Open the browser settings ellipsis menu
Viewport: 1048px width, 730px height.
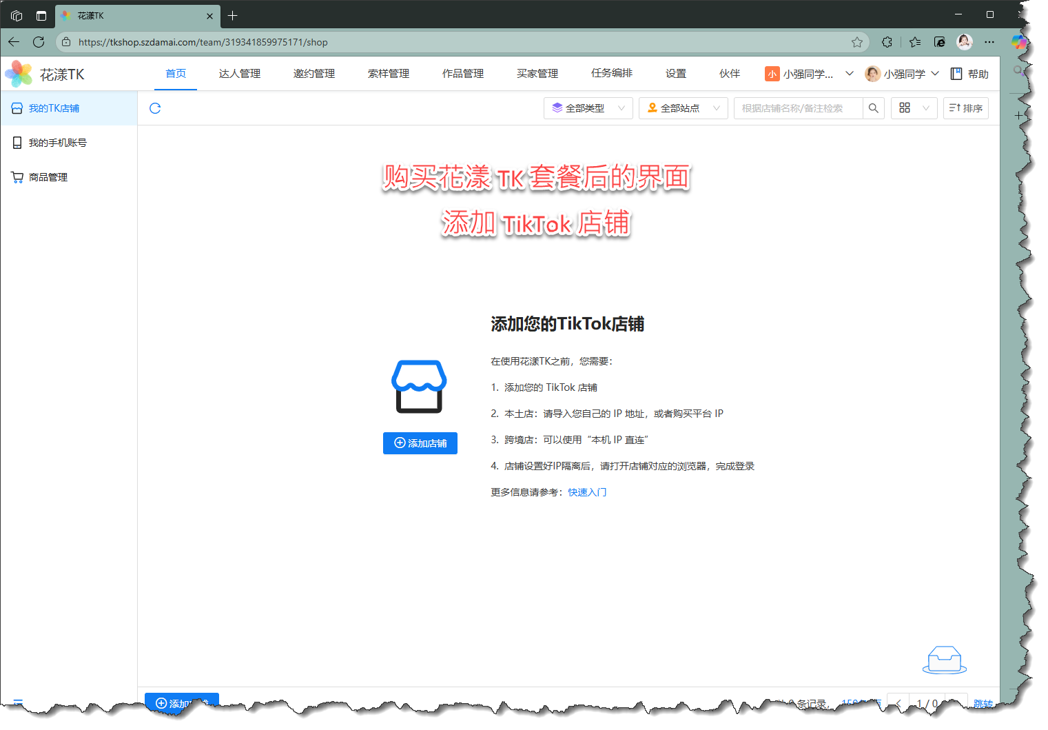[x=989, y=42]
